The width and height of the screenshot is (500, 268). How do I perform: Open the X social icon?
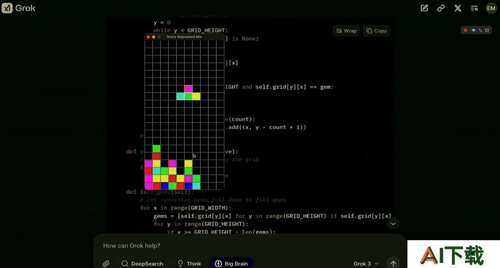pos(457,8)
